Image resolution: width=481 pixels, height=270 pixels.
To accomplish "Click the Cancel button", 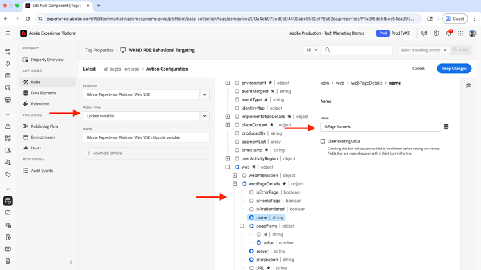I will [418, 69].
